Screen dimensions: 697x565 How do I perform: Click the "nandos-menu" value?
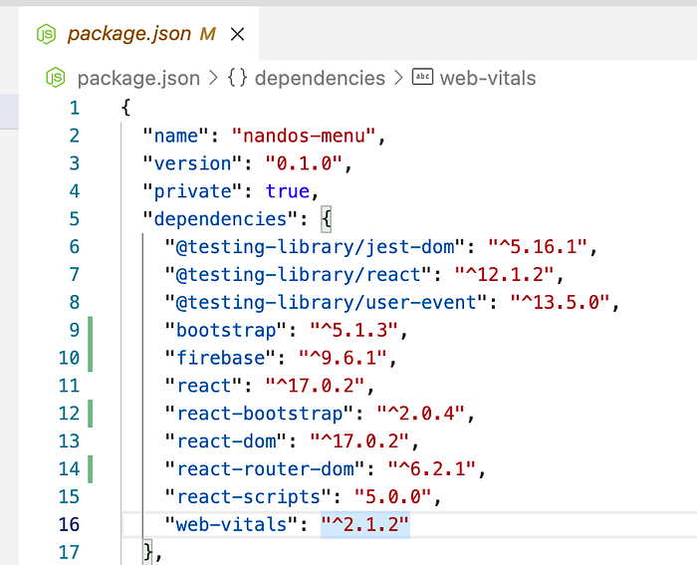point(304,136)
